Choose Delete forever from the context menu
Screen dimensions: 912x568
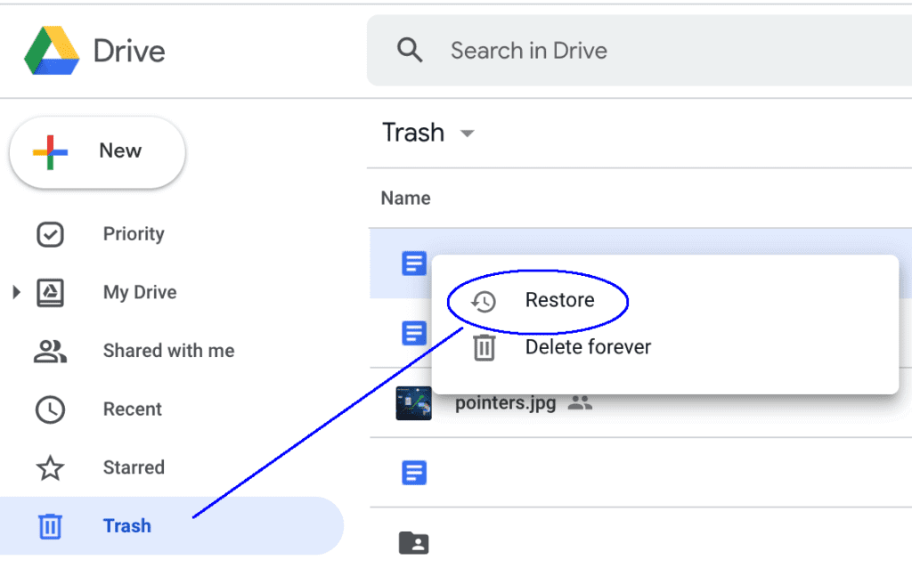[x=588, y=347]
